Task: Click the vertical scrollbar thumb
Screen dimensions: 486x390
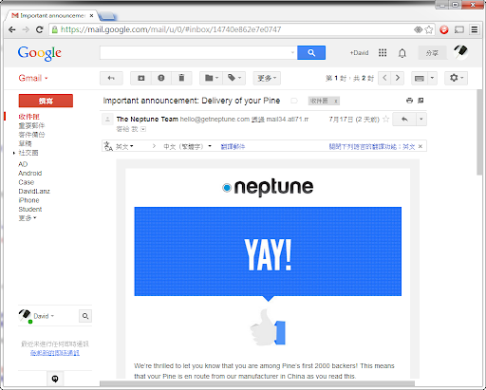Action: [480, 132]
